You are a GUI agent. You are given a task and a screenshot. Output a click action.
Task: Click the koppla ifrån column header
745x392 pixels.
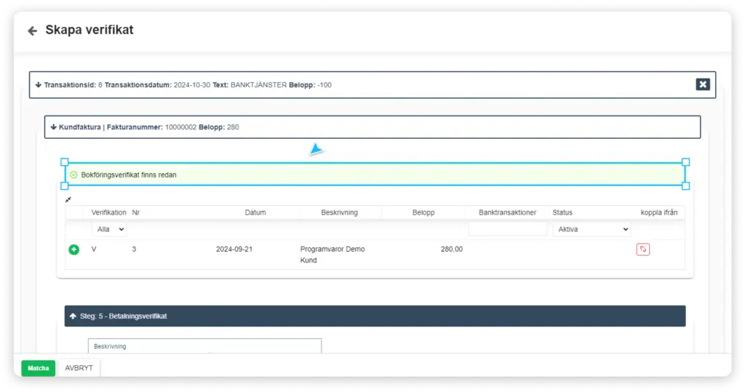pyautogui.click(x=659, y=212)
